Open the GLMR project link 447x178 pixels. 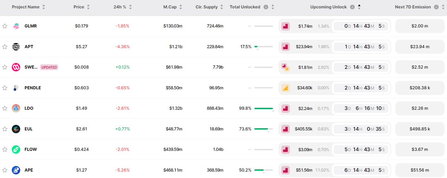click(x=31, y=26)
